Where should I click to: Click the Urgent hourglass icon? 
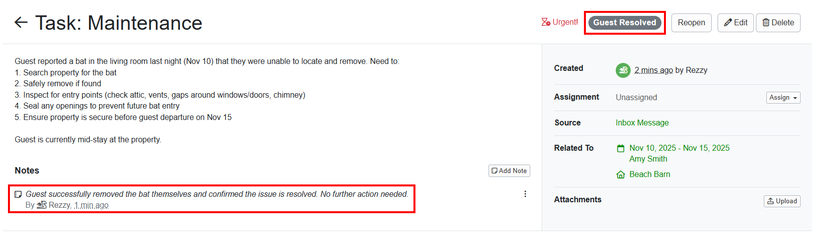[546, 22]
